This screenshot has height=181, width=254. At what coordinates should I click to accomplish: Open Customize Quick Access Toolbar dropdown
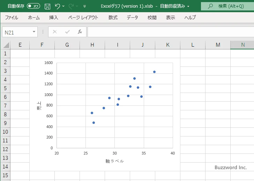pyautogui.click(x=84, y=6)
